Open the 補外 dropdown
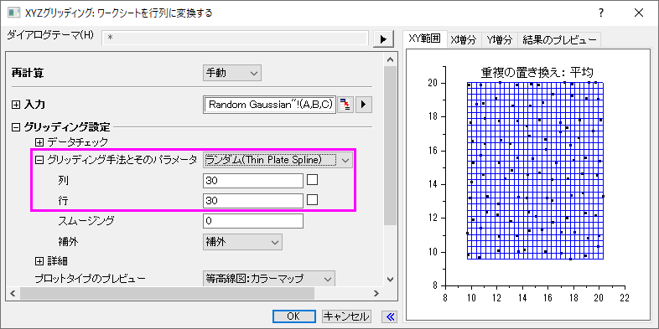 [242, 242]
